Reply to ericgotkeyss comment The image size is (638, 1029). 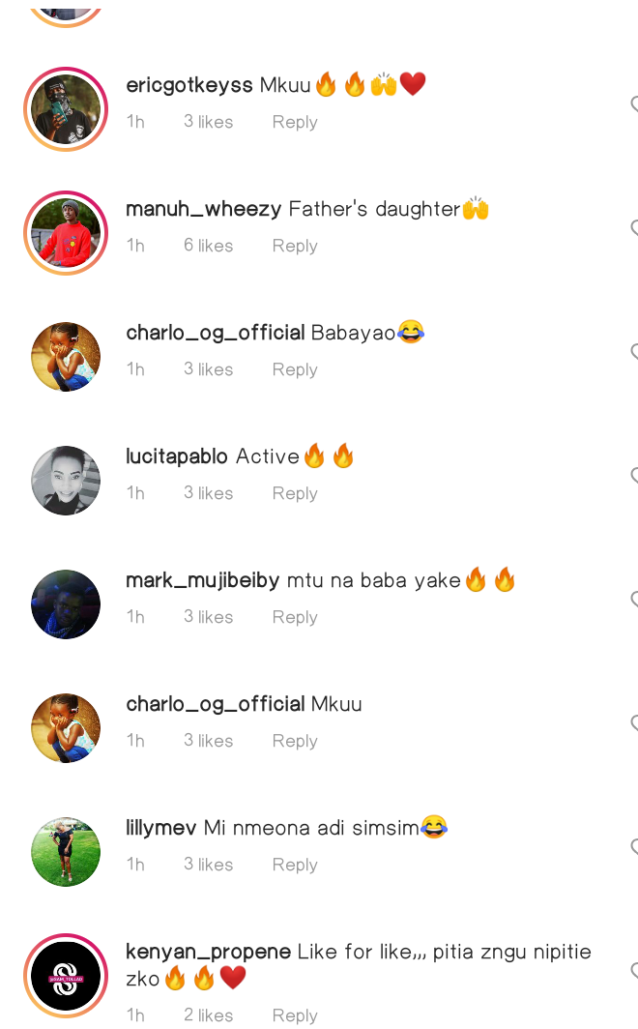(x=295, y=122)
